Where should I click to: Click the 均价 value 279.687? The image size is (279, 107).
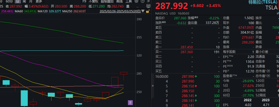(x=248, y=37)
